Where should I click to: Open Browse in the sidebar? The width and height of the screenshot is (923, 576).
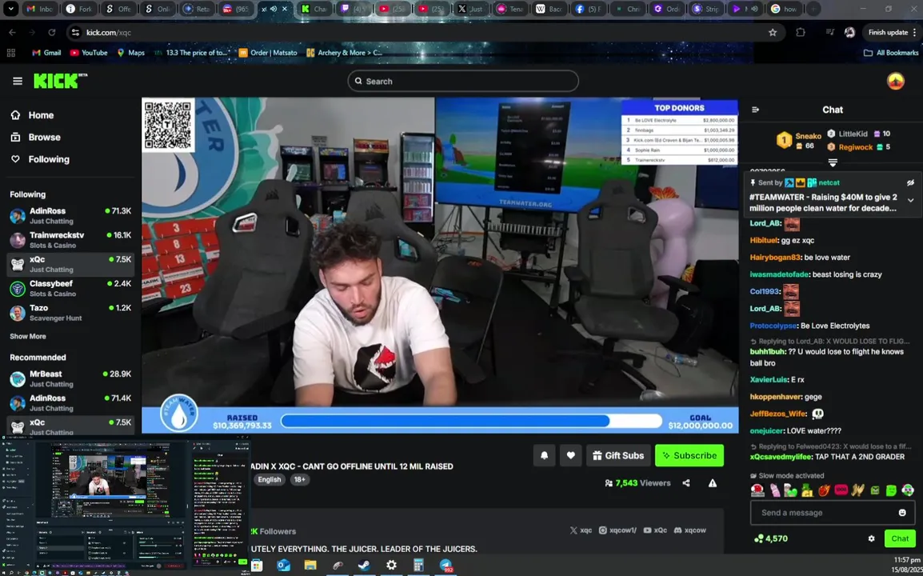36,138
